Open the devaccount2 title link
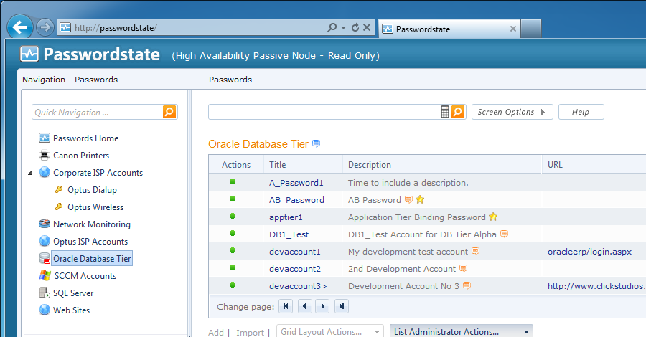 (295, 269)
